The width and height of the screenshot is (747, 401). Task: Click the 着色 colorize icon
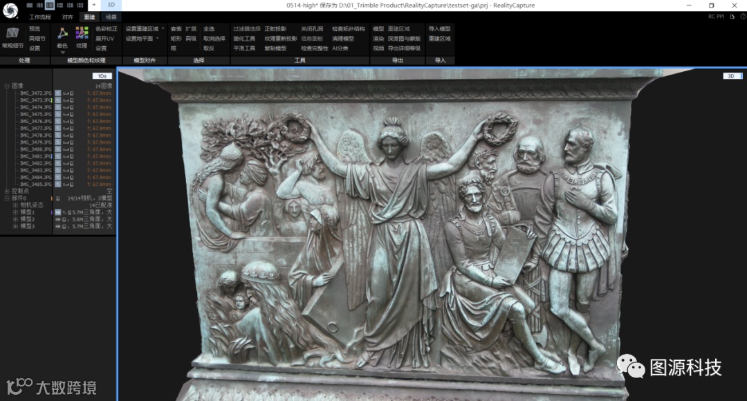coord(62,33)
